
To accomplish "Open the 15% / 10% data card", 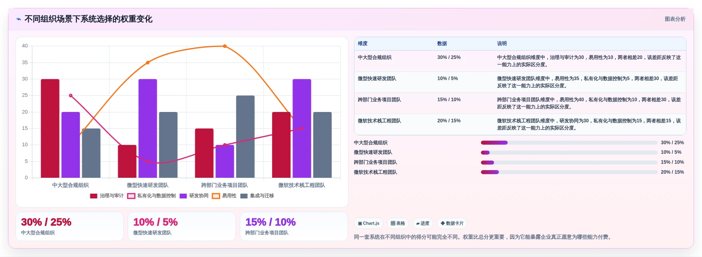I will pos(294,226).
